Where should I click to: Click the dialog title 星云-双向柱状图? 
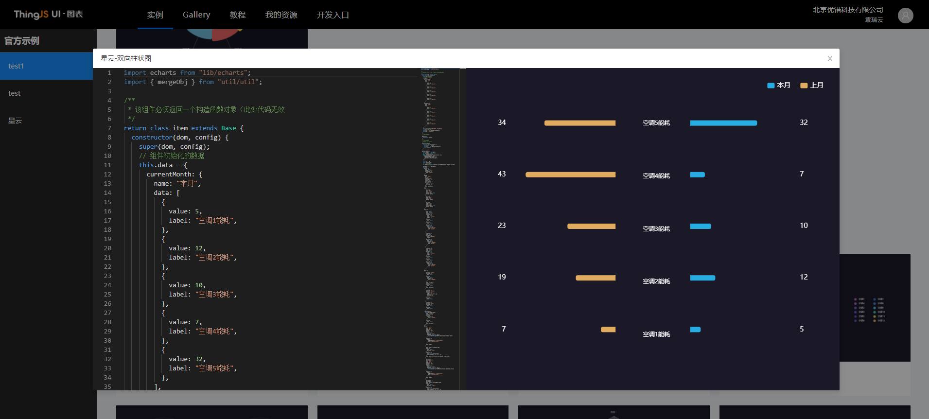126,58
